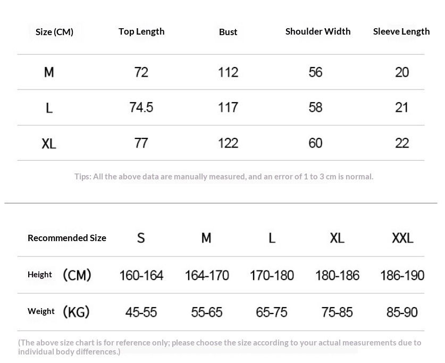This screenshot has height=363, width=445.
Task: Select the 112 bust value
Action: (x=228, y=72)
